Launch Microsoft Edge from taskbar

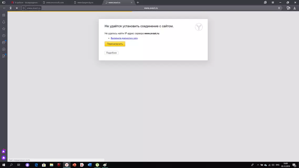tap(36, 165)
